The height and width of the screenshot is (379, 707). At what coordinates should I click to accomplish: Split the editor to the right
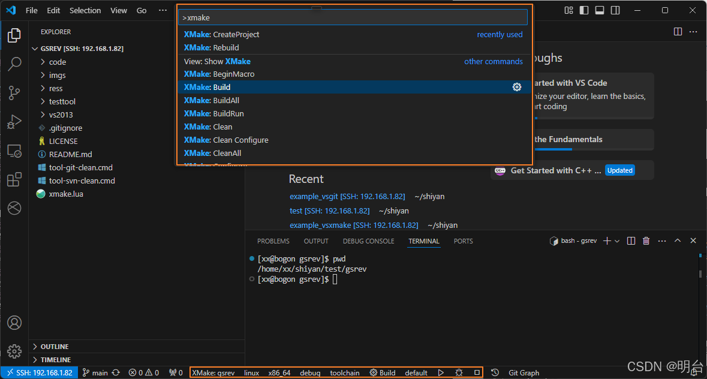678,32
